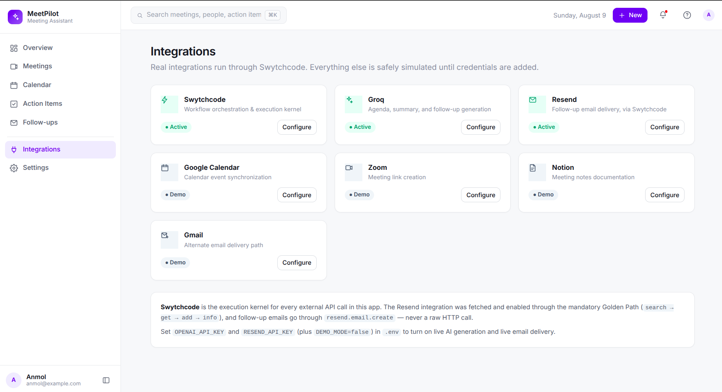
Task: Click 'Calendar event synchronization' description
Action: coord(228,177)
